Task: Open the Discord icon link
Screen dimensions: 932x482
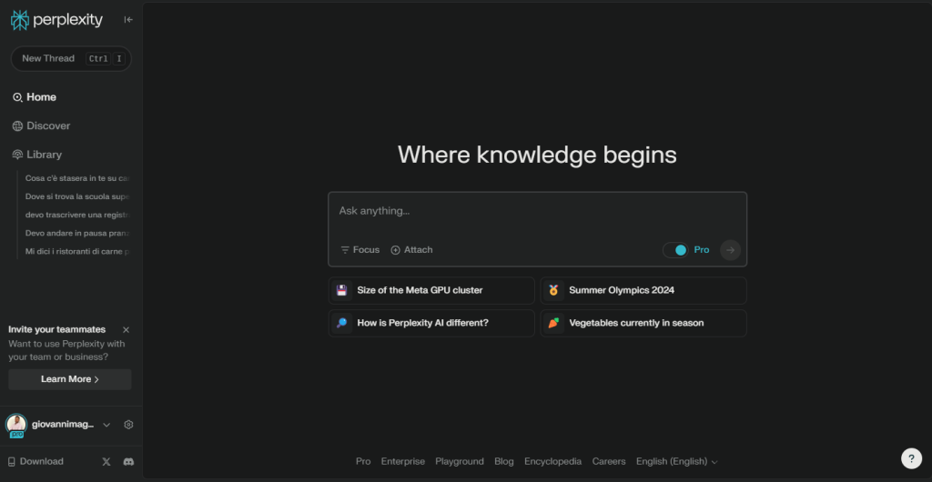Action: pyautogui.click(x=128, y=462)
